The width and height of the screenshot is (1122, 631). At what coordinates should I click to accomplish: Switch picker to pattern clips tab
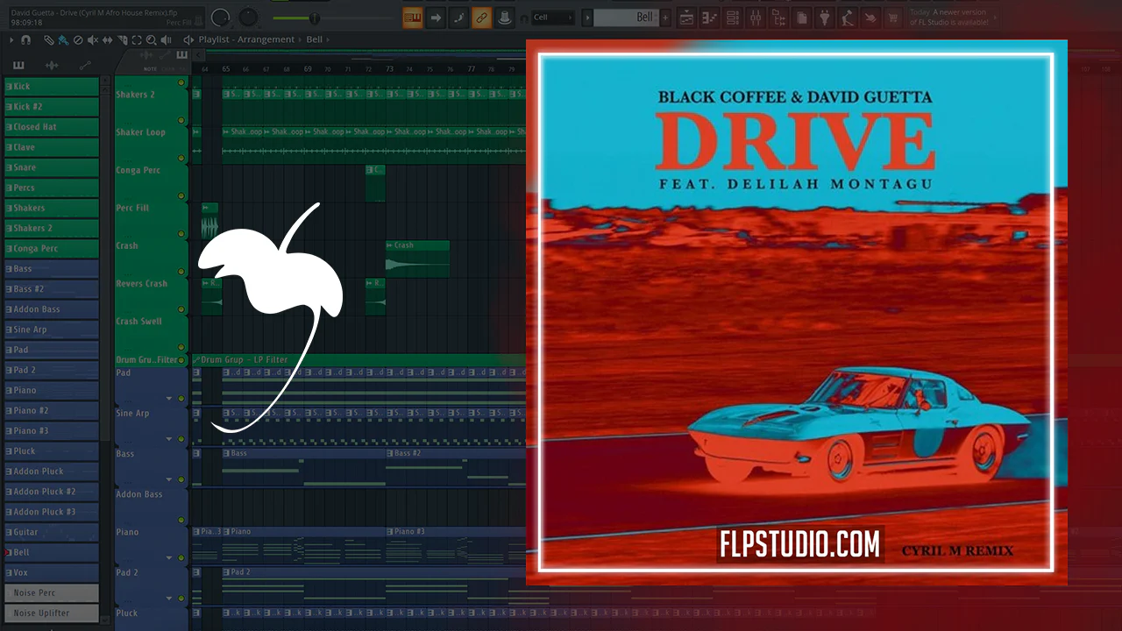(18, 65)
